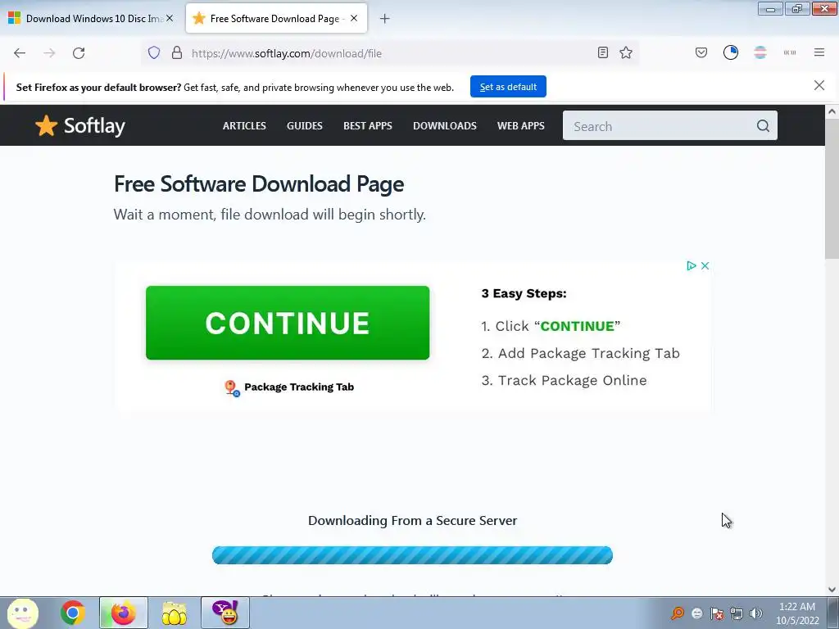Open the GUIDES menu
Viewport: 839px width, 629px height.
pos(305,125)
